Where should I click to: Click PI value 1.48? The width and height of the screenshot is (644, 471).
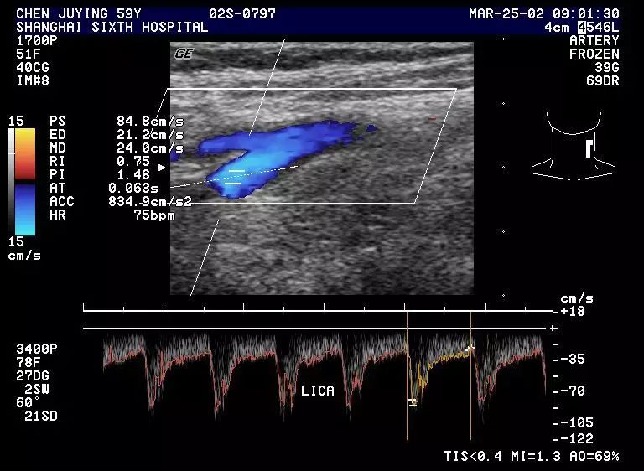133,174
